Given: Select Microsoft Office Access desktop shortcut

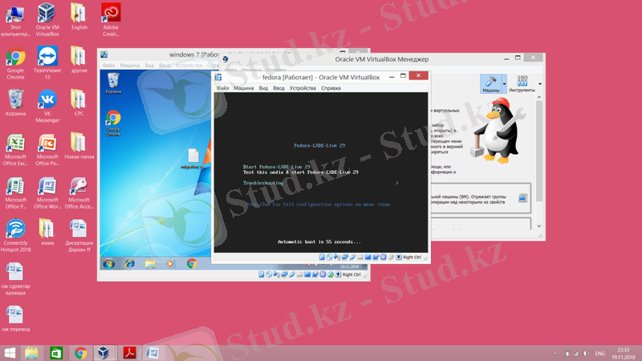Looking at the screenshot, I should tap(79, 193).
